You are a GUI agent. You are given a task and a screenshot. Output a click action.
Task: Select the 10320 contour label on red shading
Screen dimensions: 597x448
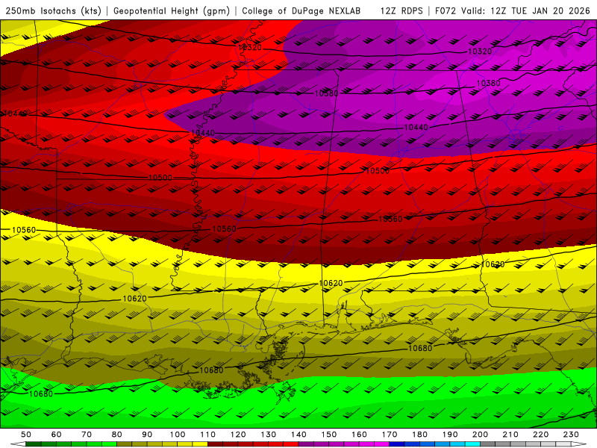coord(250,47)
